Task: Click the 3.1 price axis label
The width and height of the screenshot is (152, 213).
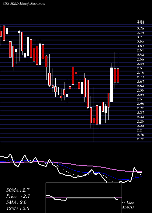Action: tap(140, 37)
